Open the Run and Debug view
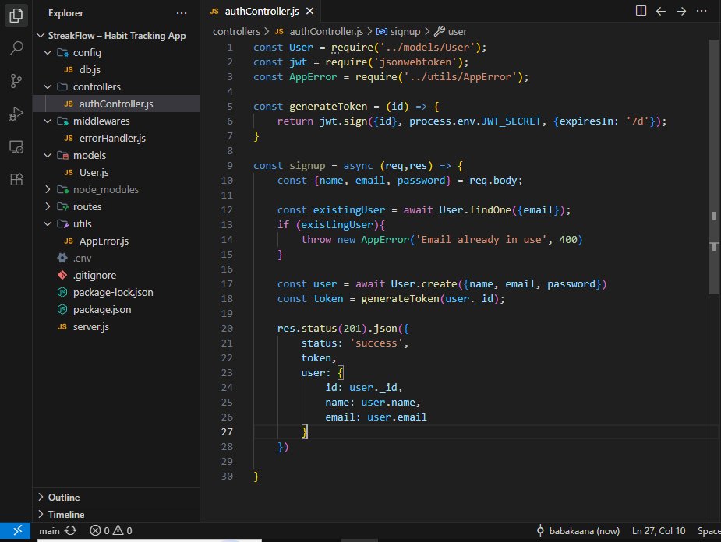Image resolution: width=721 pixels, height=542 pixels. point(16,114)
